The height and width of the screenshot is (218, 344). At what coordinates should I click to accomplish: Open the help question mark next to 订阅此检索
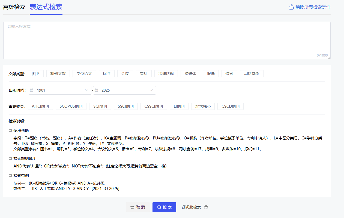pos(206,207)
